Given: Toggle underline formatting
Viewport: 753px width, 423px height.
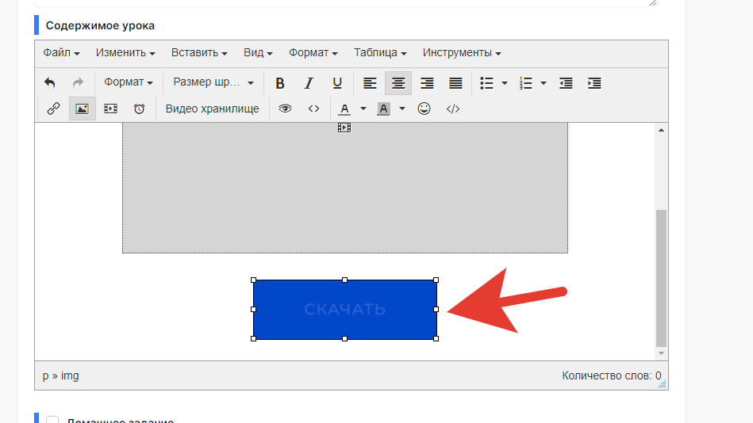Looking at the screenshot, I should [337, 83].
